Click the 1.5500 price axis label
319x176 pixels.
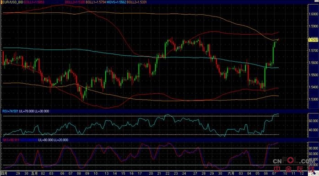pos(314,75)
